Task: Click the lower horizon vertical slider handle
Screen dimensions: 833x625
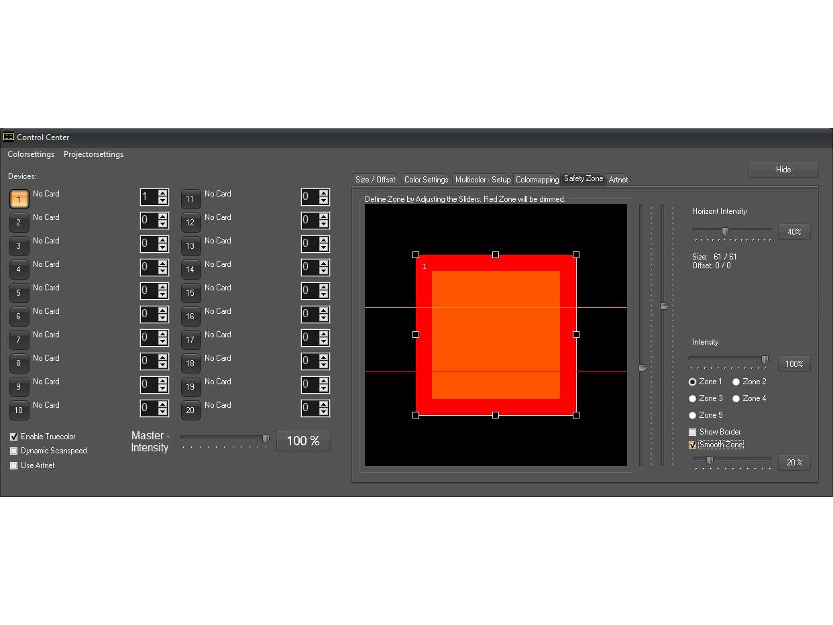Action: (643, 367)
